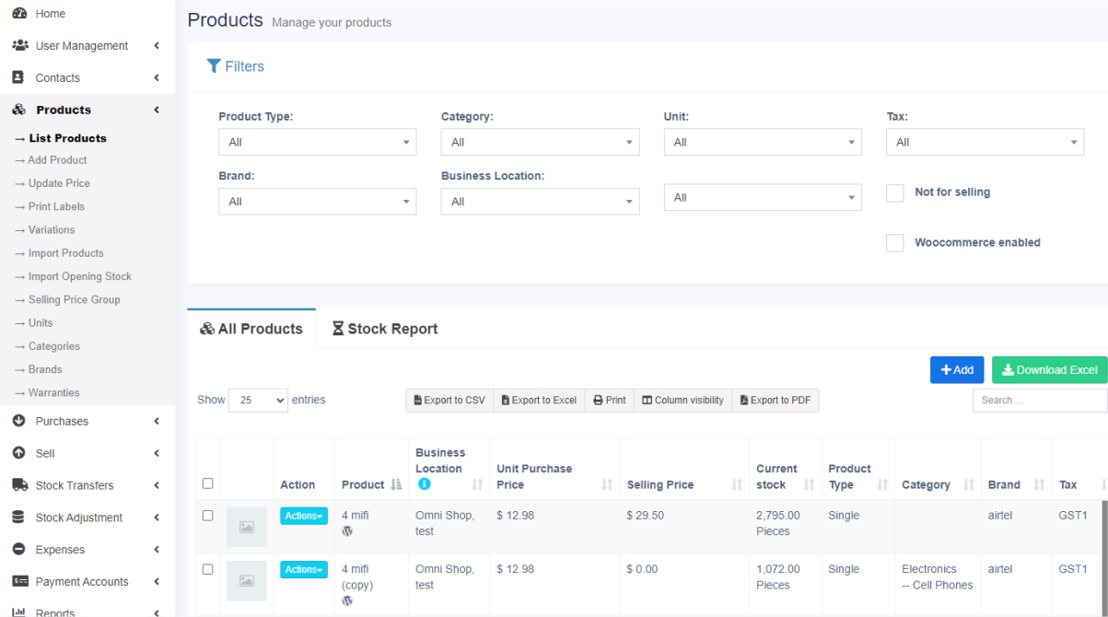This screenshot has width=1108, height=617.
Task: Click the Stock Transfers truck icon
Action: [x=19, y=485]
